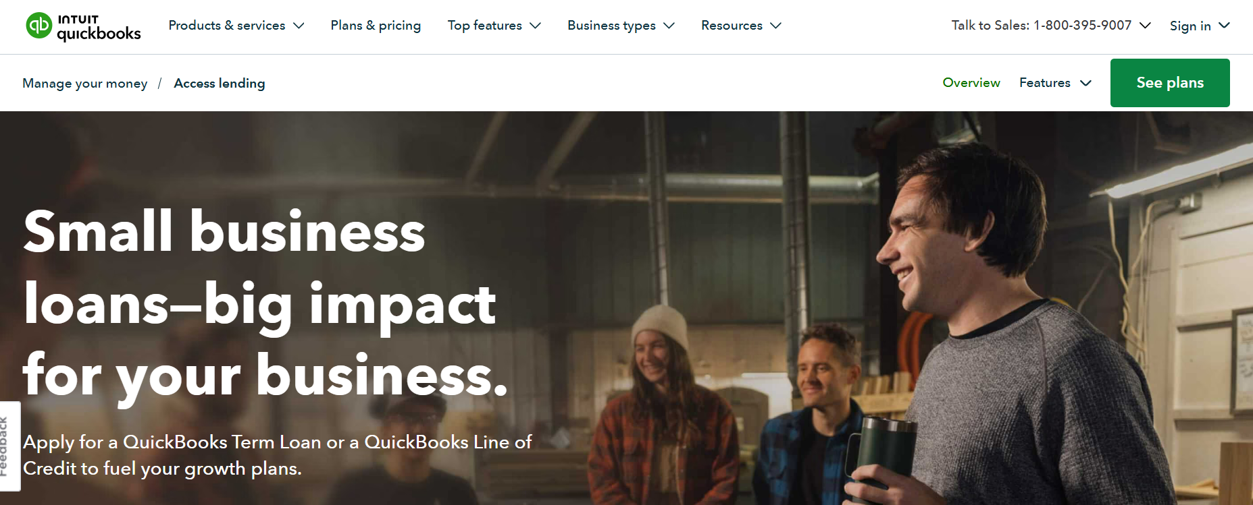Select the Overview tab
The image size is (1253, 505).
pos(971,83)
